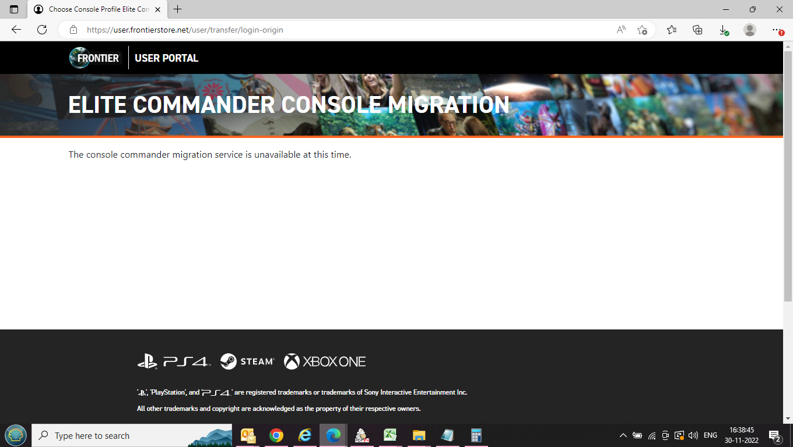Check battery status in tray
The width and height of the screenshot is (793, 447).
pos(637,435)
